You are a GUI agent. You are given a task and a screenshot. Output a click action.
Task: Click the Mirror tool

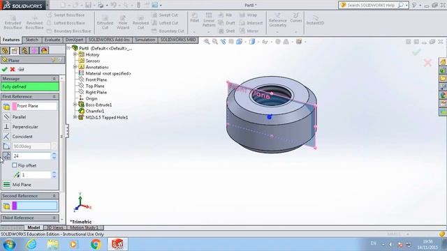pos(249,31)
